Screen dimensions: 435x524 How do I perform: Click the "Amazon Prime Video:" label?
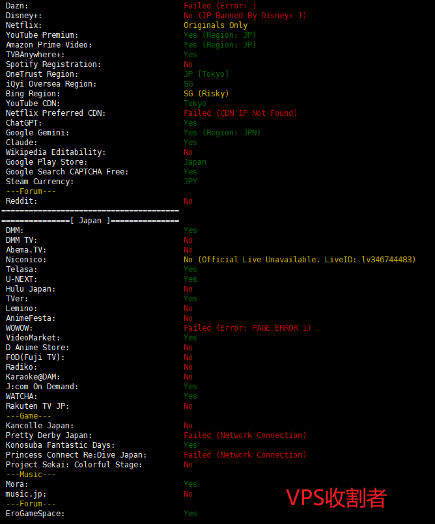[49, 45]
